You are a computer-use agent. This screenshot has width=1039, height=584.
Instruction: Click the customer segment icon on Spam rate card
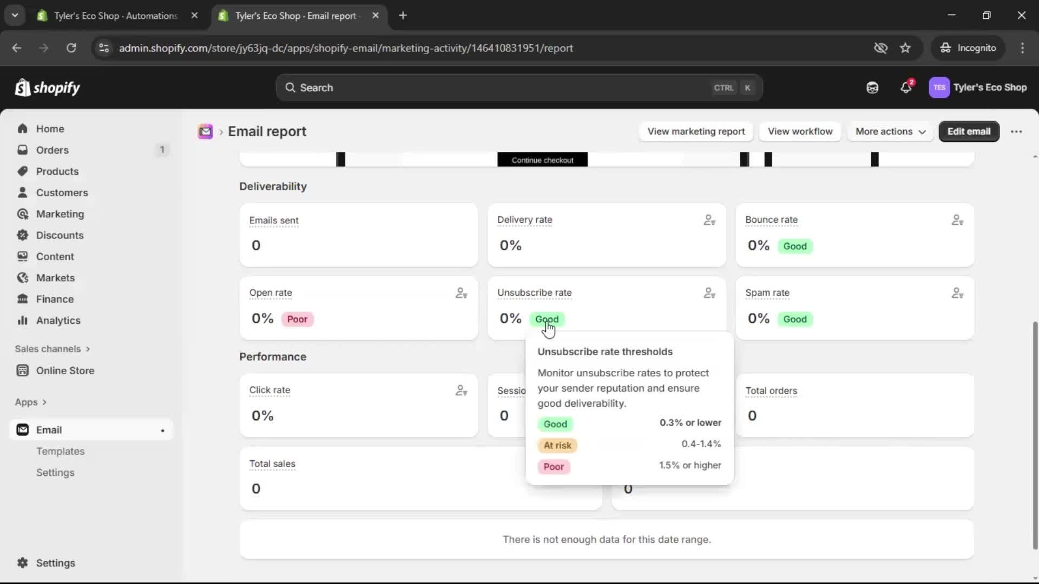point(957,293)
